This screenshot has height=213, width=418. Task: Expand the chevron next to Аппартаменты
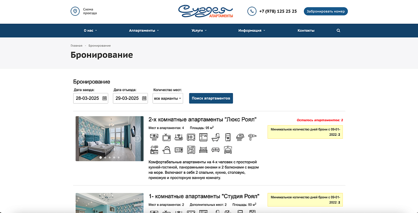click(158, 30)
